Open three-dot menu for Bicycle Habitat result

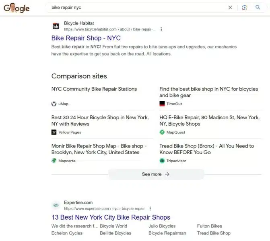point(161,29)
